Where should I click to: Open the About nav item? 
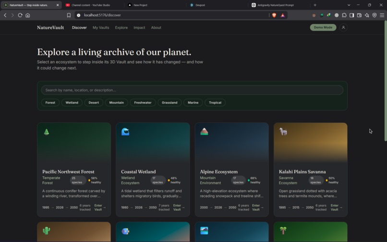pos(156,28)
